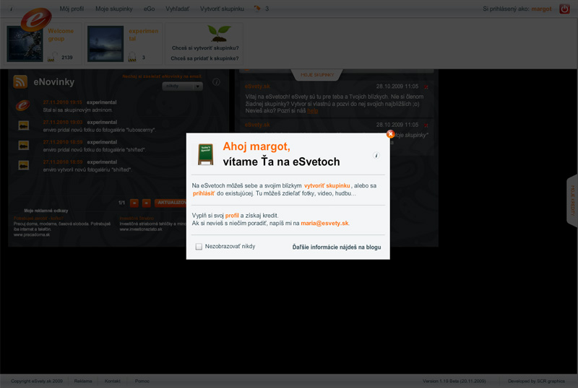
Task: Click the red power logout icon
Action: (564, 9)
